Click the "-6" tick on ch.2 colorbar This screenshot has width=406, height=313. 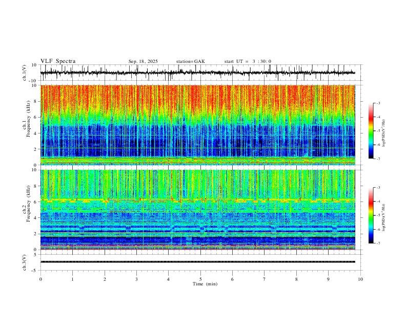(378, 229)
